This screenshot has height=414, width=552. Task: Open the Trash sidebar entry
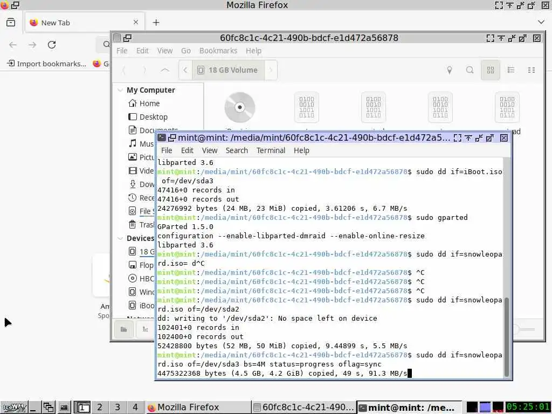[142, 225]
